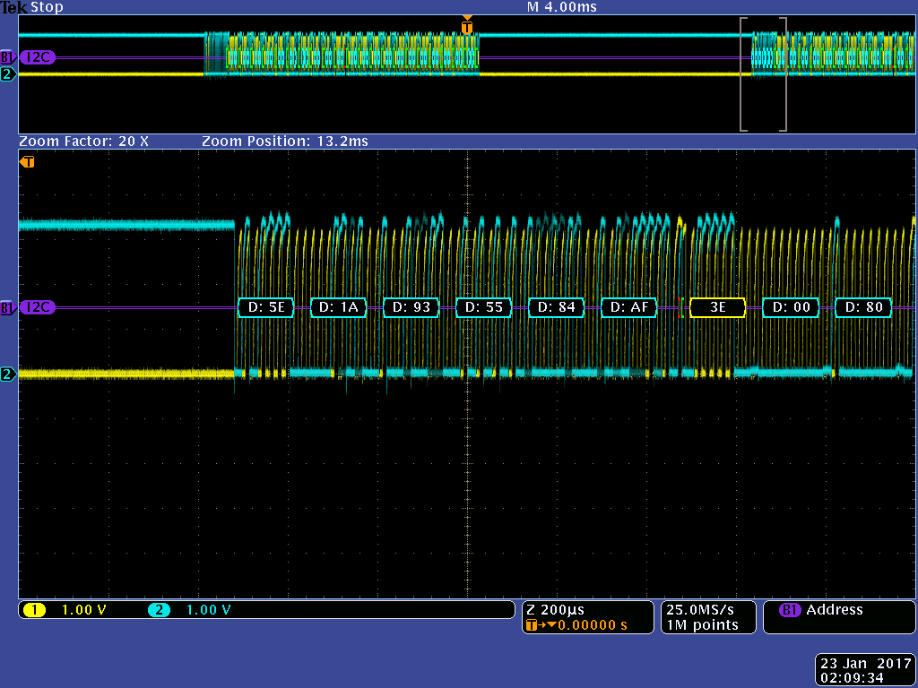This screenshot has height=688, width=918.
Task: Click the '0.00000 s' trigger delay value
Action: click(592, 625)
